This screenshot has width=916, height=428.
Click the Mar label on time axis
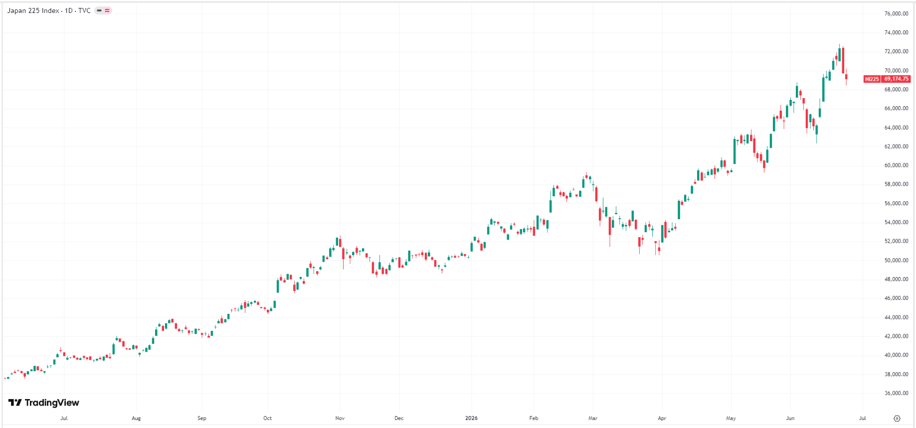click(593, 418)
